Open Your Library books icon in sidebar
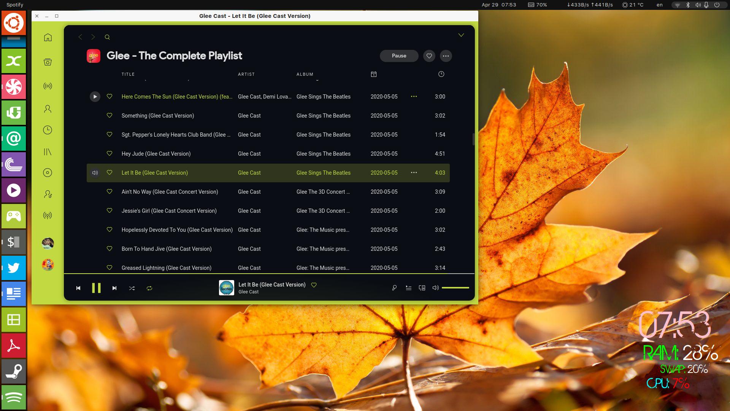The height and width of the screenshot is (411, 730). pos(48,152)
